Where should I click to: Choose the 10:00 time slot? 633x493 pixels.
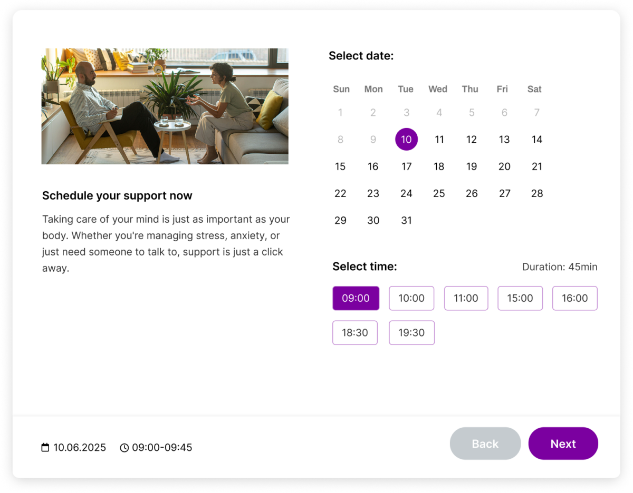[411, 298]
